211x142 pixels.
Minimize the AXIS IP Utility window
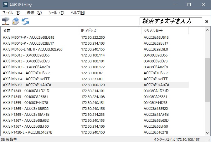click(175, 5)
